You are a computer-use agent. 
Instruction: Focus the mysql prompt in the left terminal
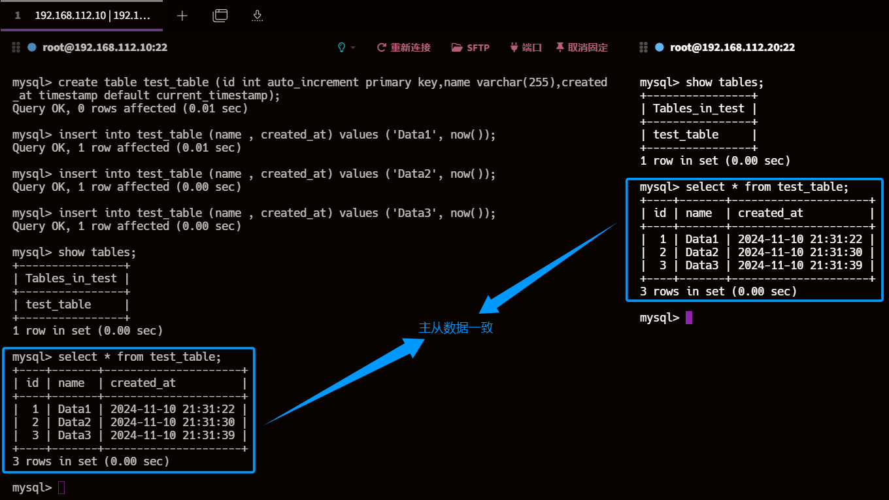(61, 488)
